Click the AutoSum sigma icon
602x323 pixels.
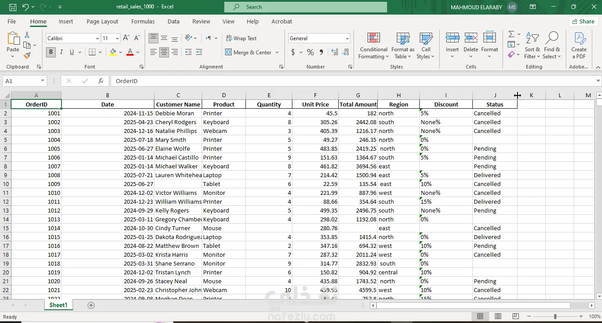[511, 34]
